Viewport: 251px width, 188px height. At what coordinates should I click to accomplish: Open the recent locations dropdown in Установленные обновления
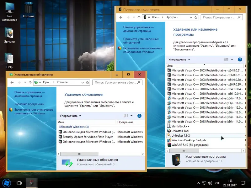(x=25, y=82)
